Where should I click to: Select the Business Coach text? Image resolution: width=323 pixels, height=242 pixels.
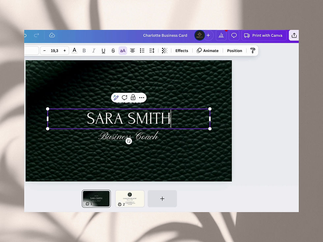pyautogui.click(x=129, y=136)
